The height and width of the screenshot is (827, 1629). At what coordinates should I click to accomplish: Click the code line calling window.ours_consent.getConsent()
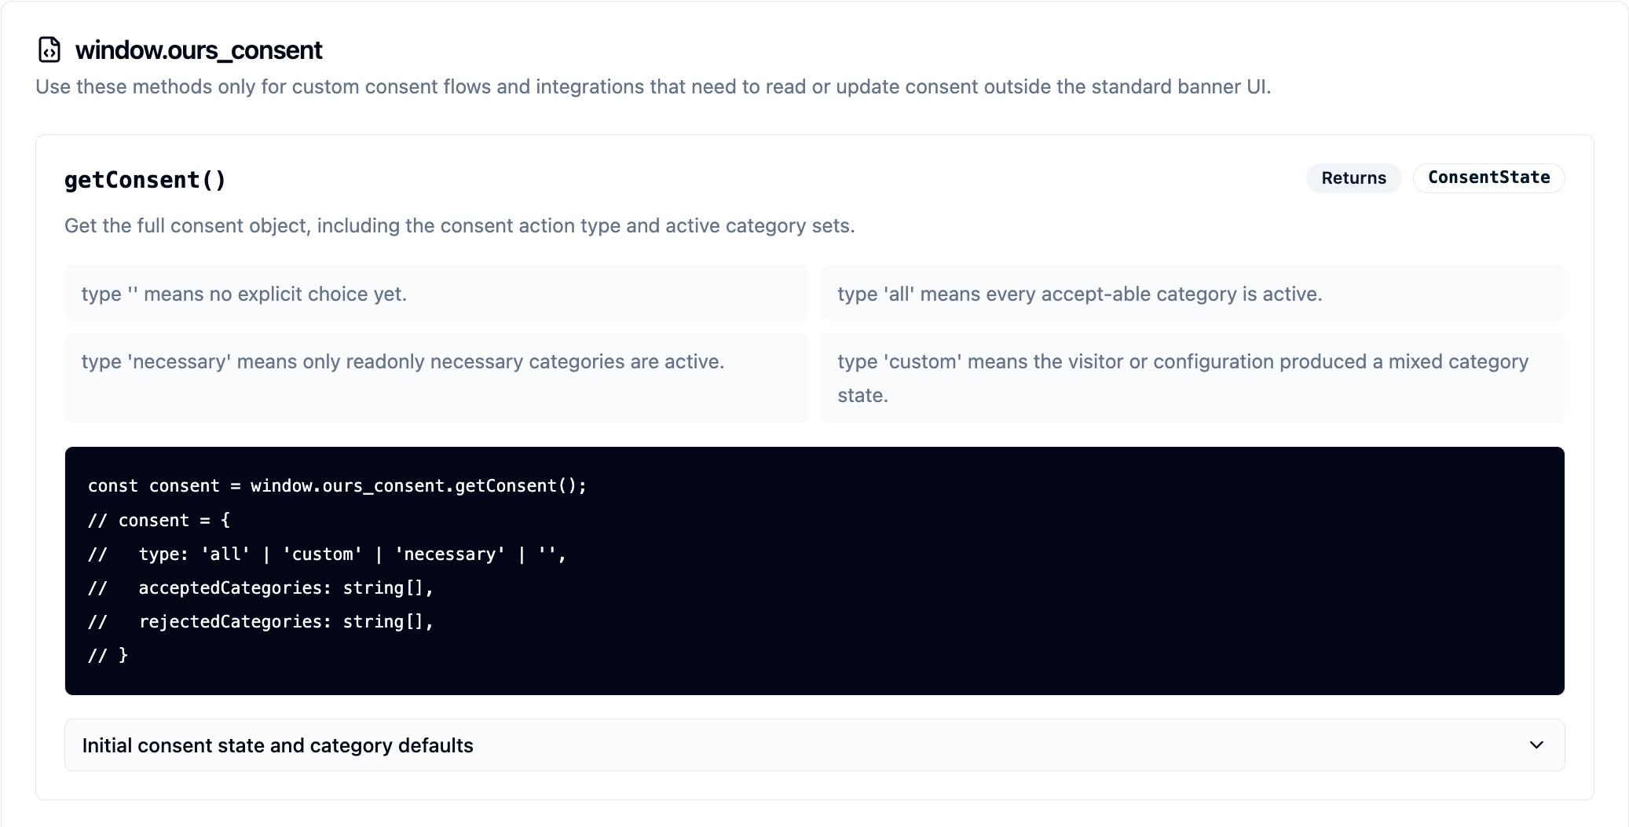pyautogui.click(x=337, y=485)
